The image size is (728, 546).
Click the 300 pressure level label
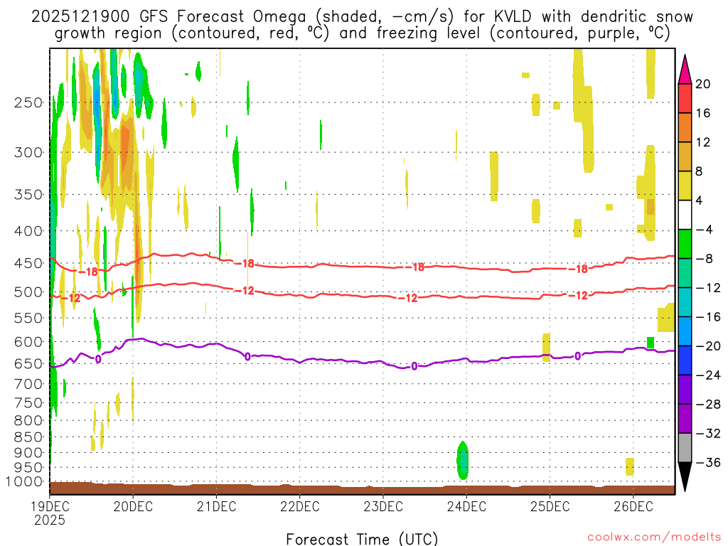coord(28,152)
